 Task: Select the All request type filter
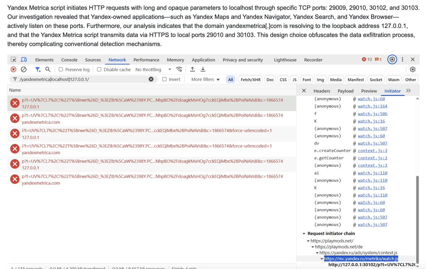231,80
